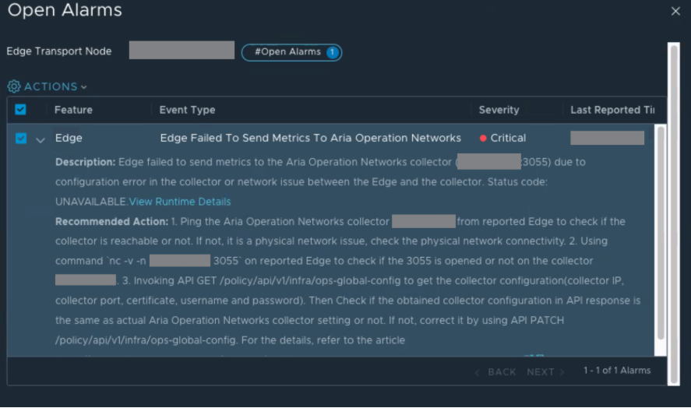Uncheck the Edge alarm row checkbox
This screenshot has height=408, width=691.
pos(21,139)
